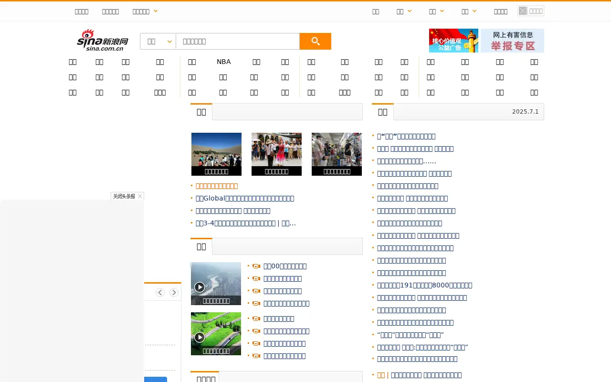
Task: Play the river valley video thumbnail
Action: coord(216,284)
